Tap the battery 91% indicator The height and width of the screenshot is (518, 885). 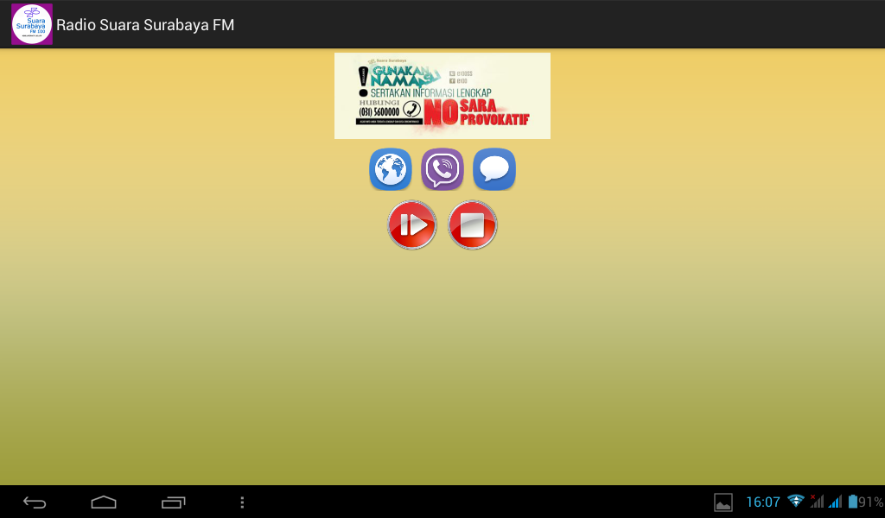[866, 502]
